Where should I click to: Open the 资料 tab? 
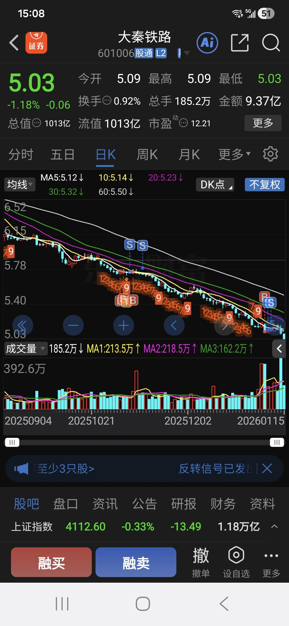tap(263, 504)
